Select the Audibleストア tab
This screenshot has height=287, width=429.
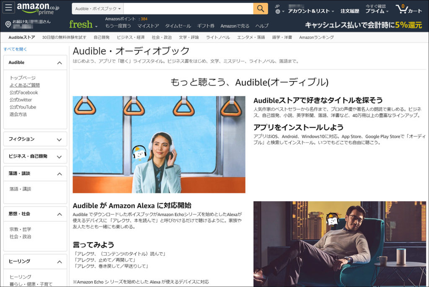[22, 37]
